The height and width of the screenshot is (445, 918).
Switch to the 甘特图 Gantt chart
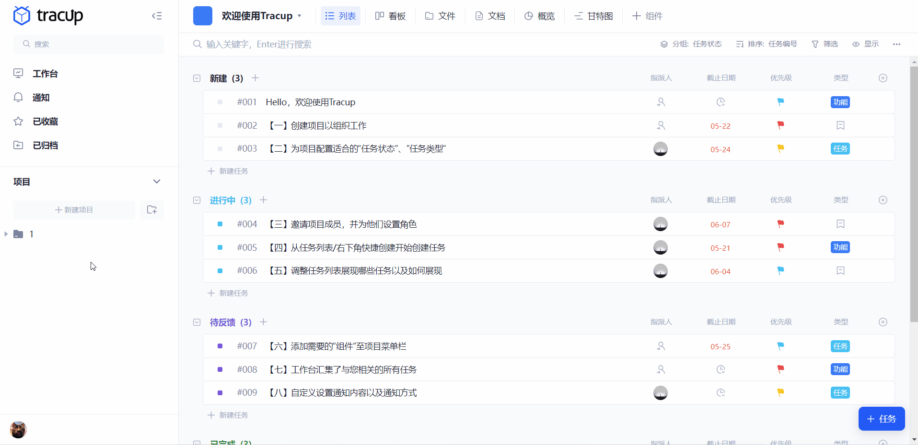593,16
